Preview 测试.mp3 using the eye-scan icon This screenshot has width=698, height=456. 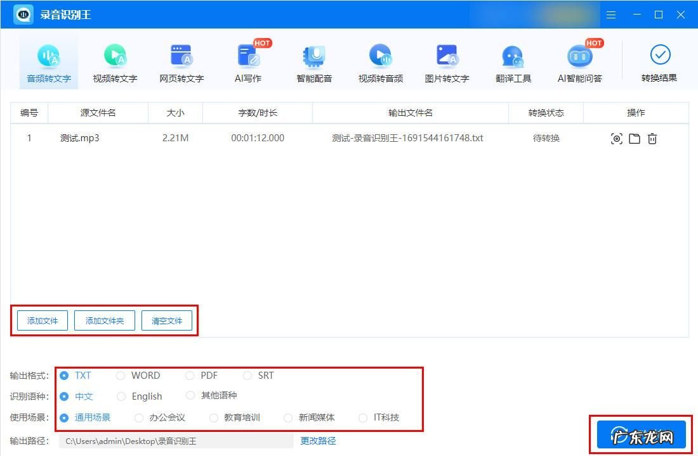(x=616, y=139)
